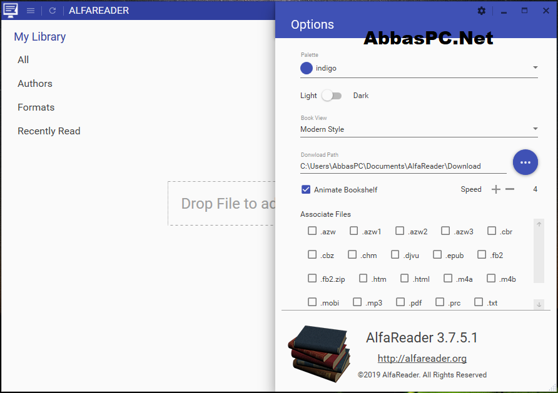This screenshot has width=558, height=393.
Task: Enable the .azw2 file association
Action: click(x=400, y=231)
